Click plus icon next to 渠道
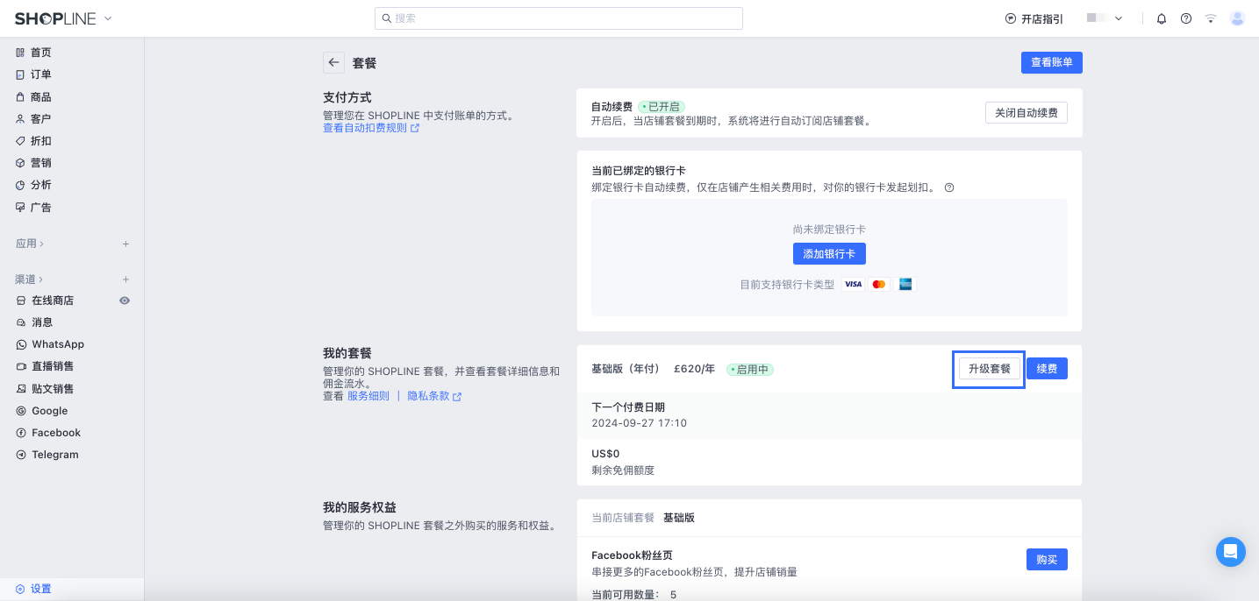The width and height of the screenshot is (1259, 601). click(x=125, y=279)
